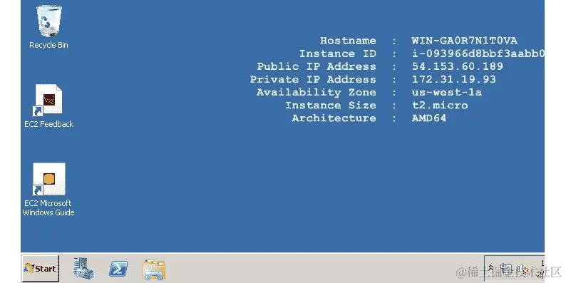Image resolution: width=566 pixels, height=283 pixels.
Task: Click the Availability Zone label text
Action: (317, 93)
